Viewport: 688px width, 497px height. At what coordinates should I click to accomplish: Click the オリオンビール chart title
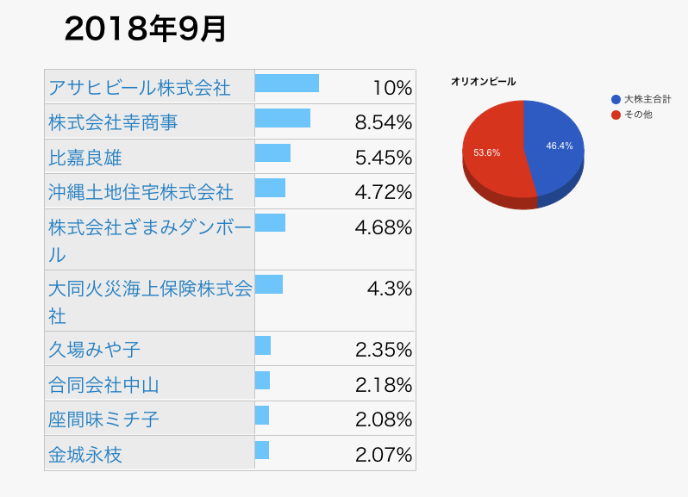tap(484, 82)
